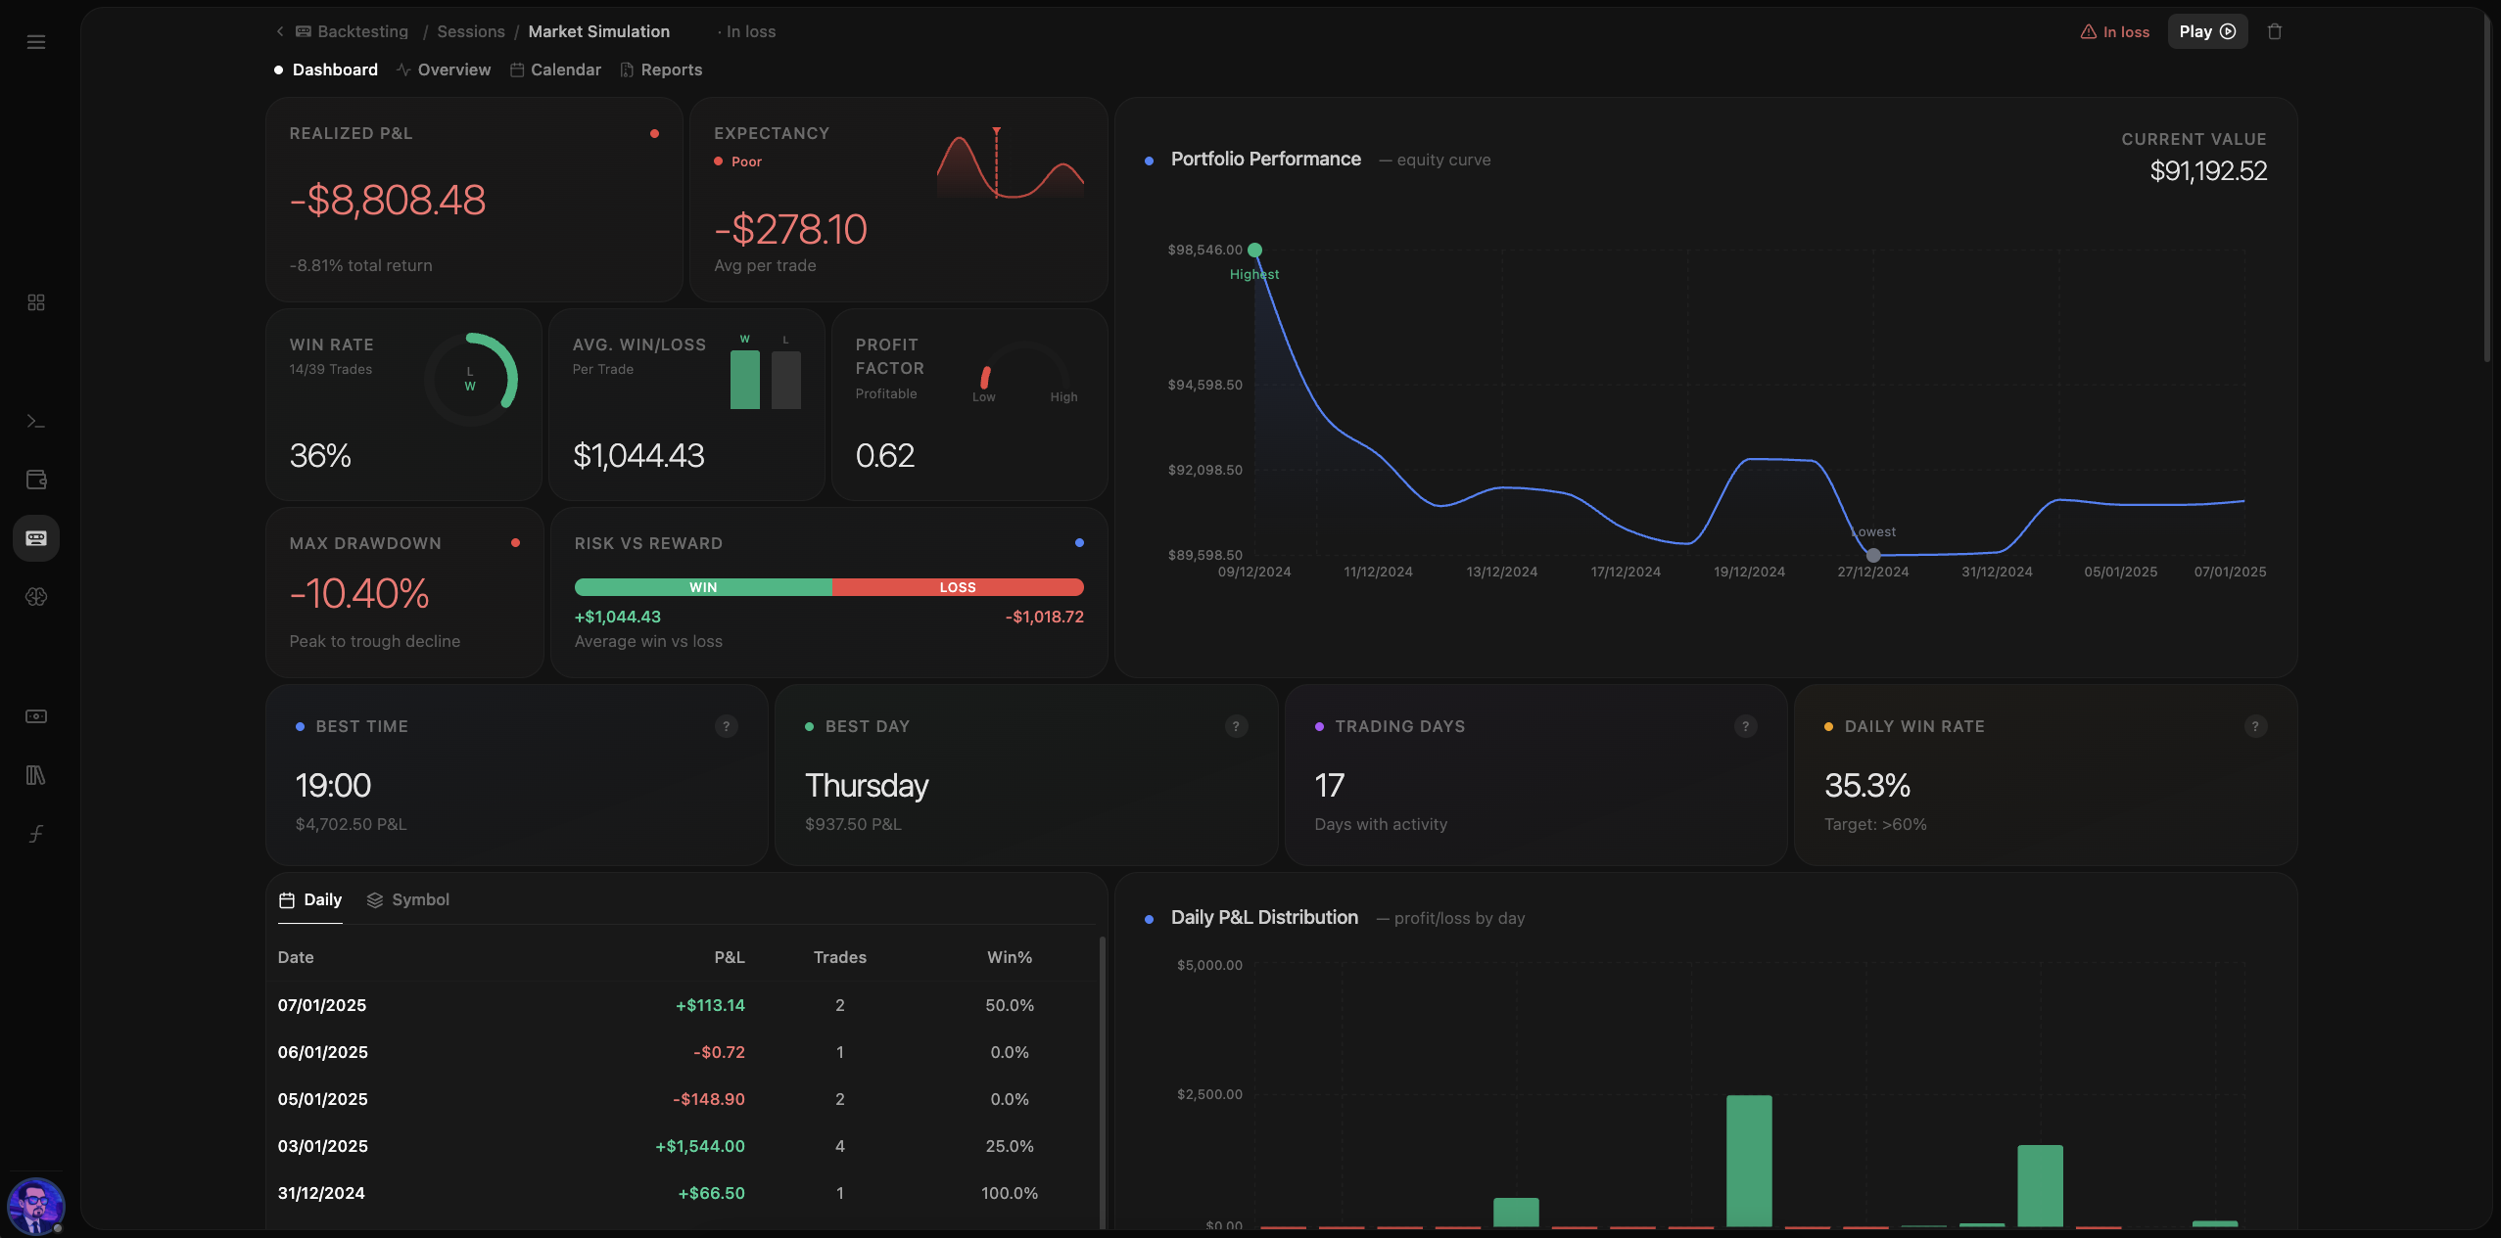The image size is (2501, 1238).
Task: Click the Play button
Action: point(2207,31)
